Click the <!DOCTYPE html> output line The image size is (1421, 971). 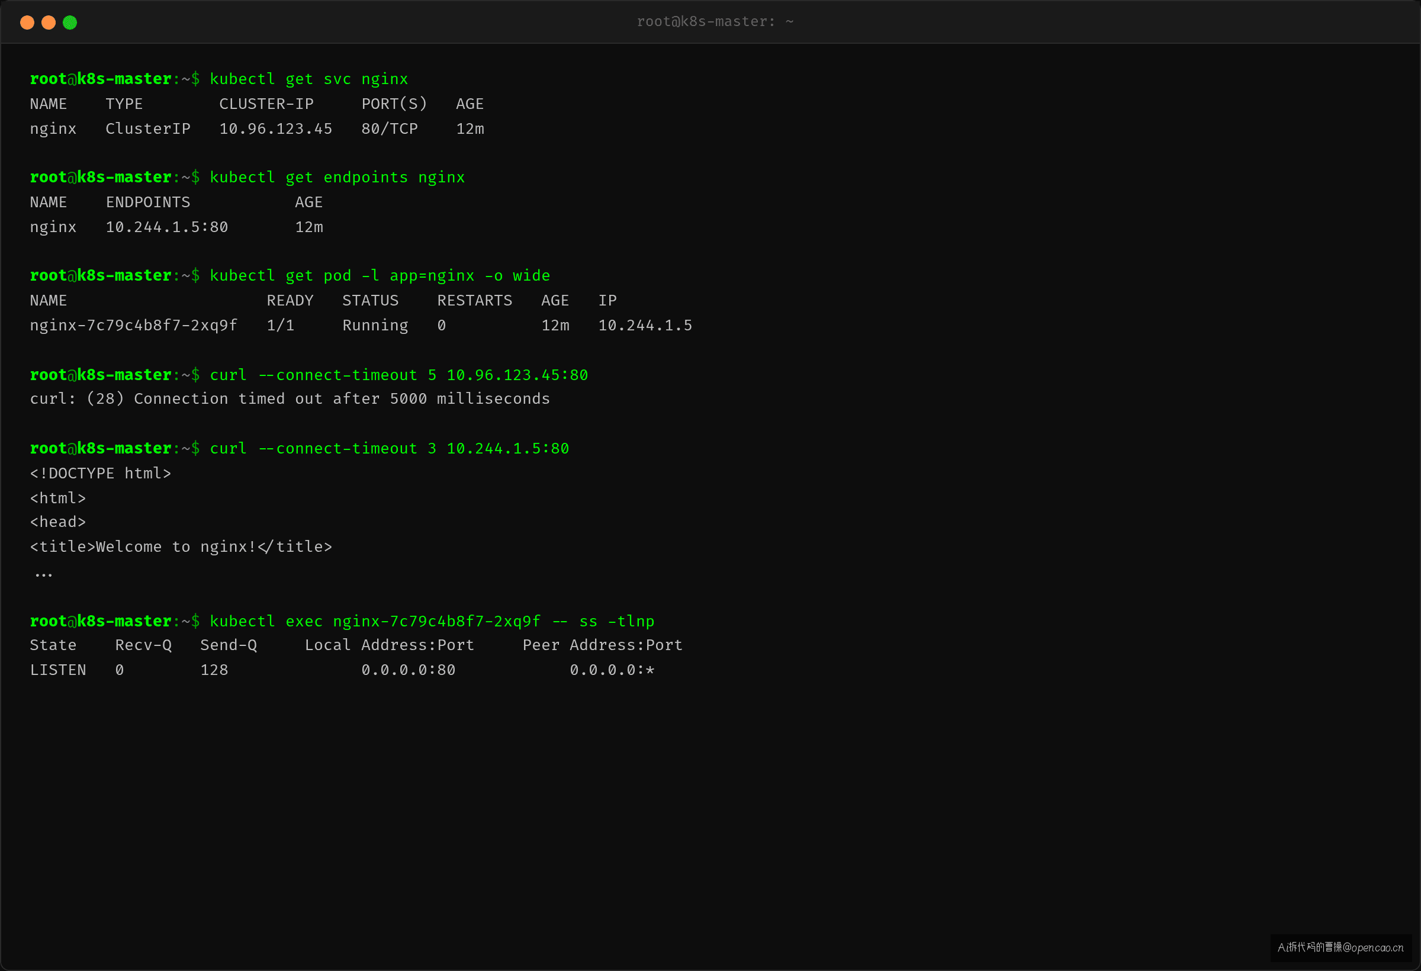tap(100, 473)
